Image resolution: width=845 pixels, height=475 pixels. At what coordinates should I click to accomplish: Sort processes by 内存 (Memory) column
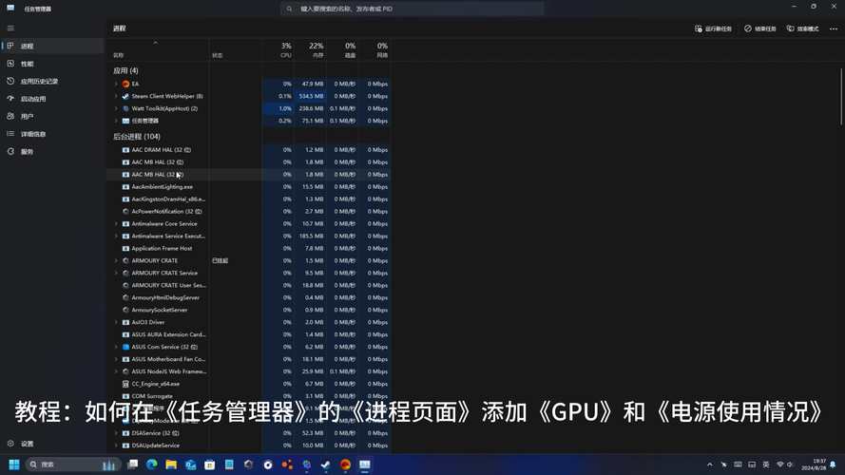pyautogui.click(x=311, y=49)
